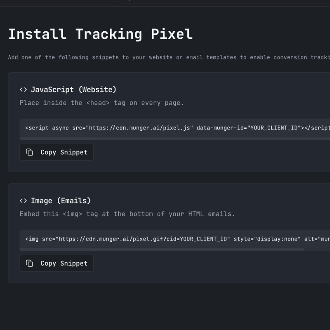Click the Image (Emails) section title
Viewport: 330px width, 330px height.
point(61,201)
